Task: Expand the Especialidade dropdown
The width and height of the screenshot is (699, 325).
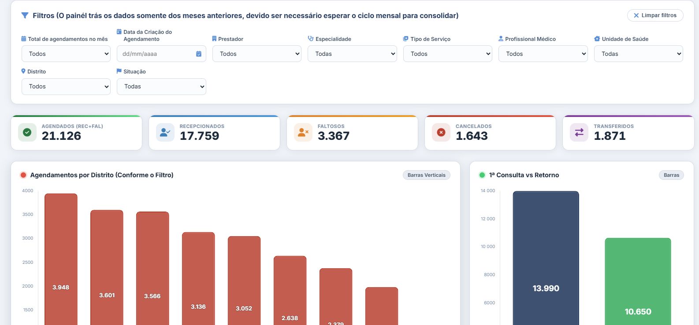Action: click(x=353, y=54)
